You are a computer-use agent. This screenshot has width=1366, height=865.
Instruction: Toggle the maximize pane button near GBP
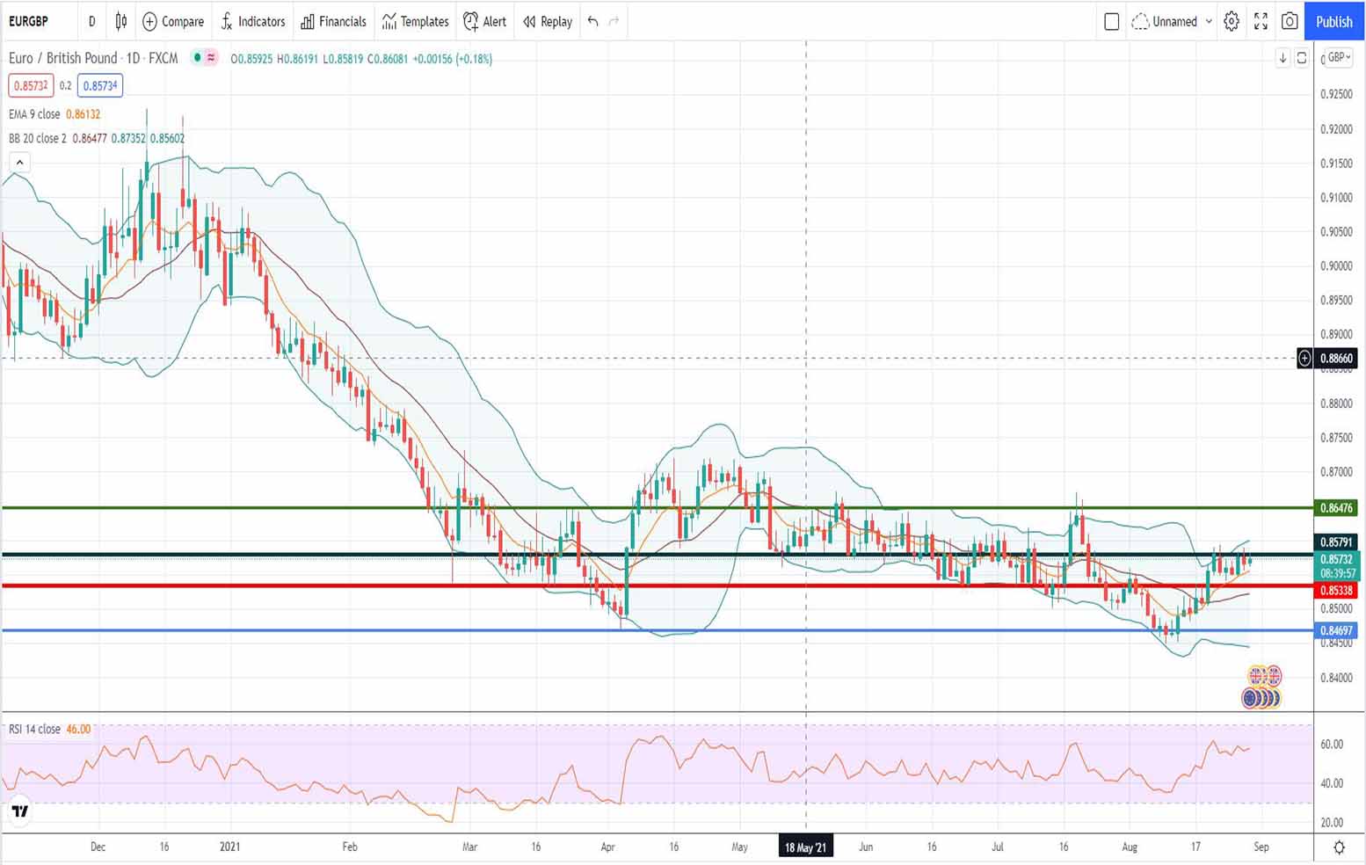(x=1302, y=58)
